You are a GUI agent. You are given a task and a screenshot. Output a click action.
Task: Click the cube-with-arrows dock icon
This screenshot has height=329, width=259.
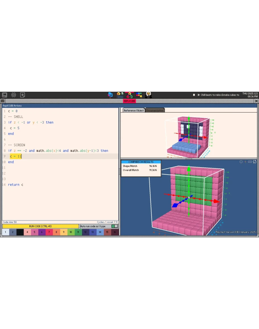[x=148, y=95]
